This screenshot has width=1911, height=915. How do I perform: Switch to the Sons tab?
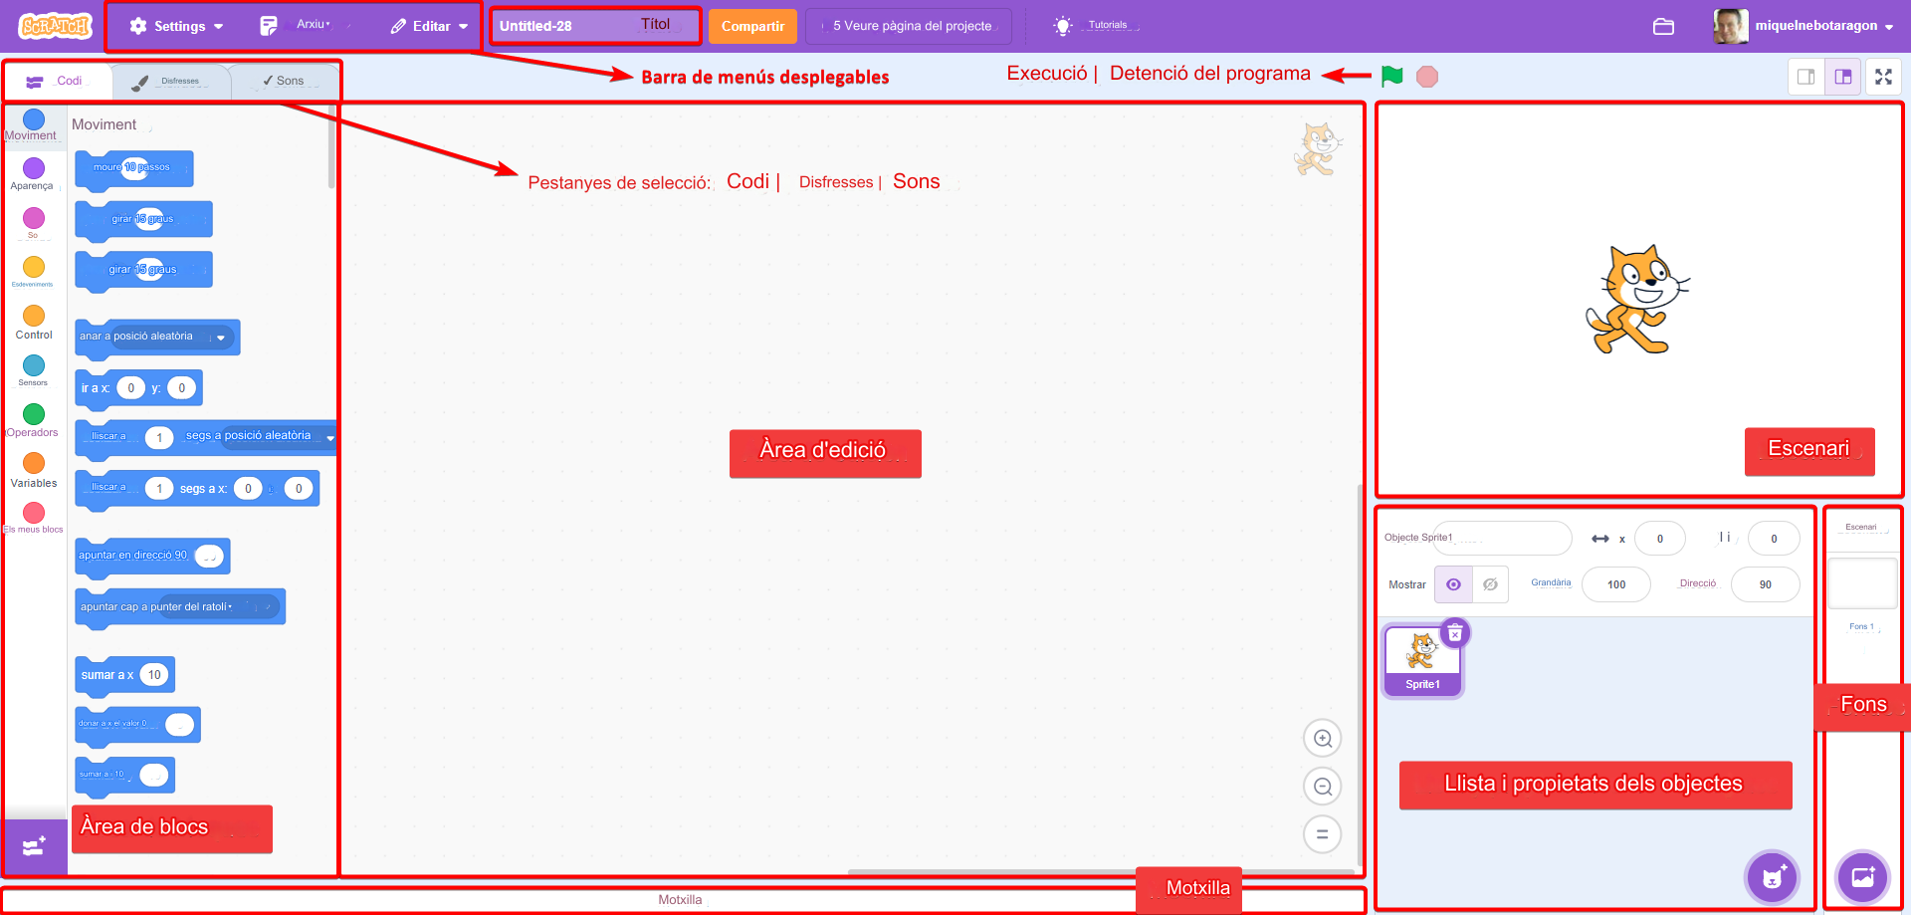pyautogui.click(x=285, y=81)
